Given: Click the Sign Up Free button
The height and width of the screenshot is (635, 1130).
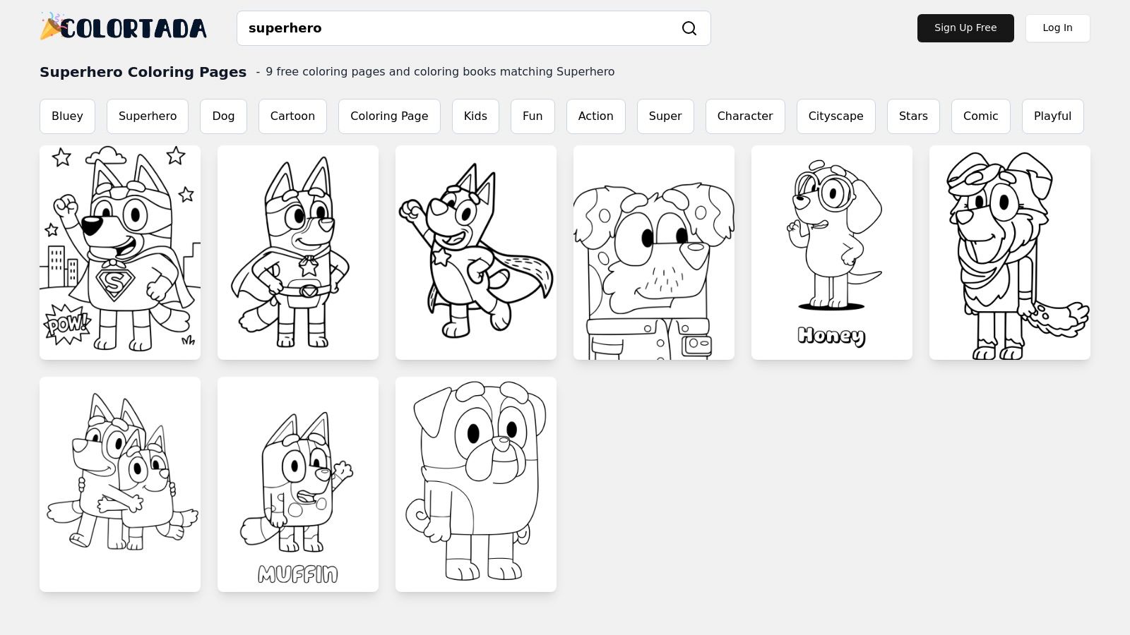Looking at the screenshot, I should (x=965, y=28).
